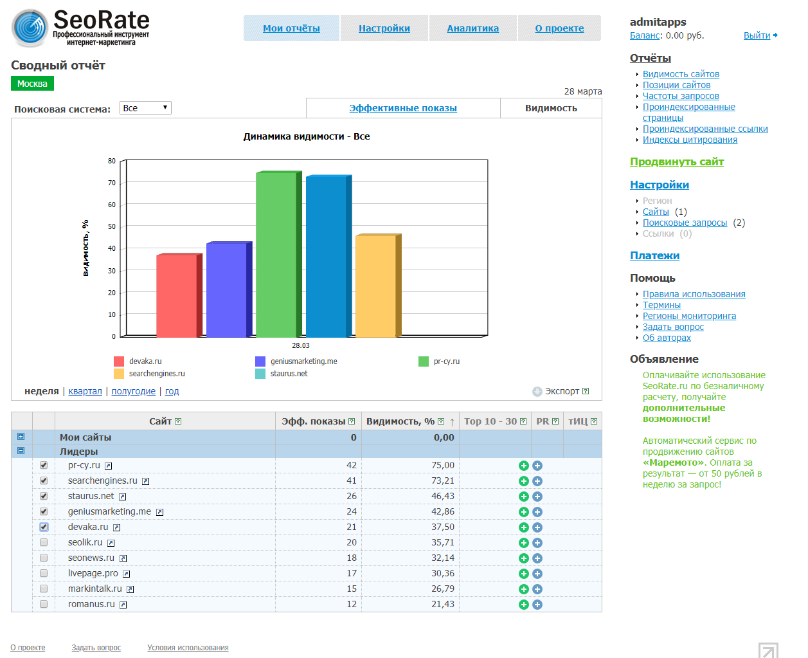Open the Поисковая система dropdown

click(x=145, y=108)
